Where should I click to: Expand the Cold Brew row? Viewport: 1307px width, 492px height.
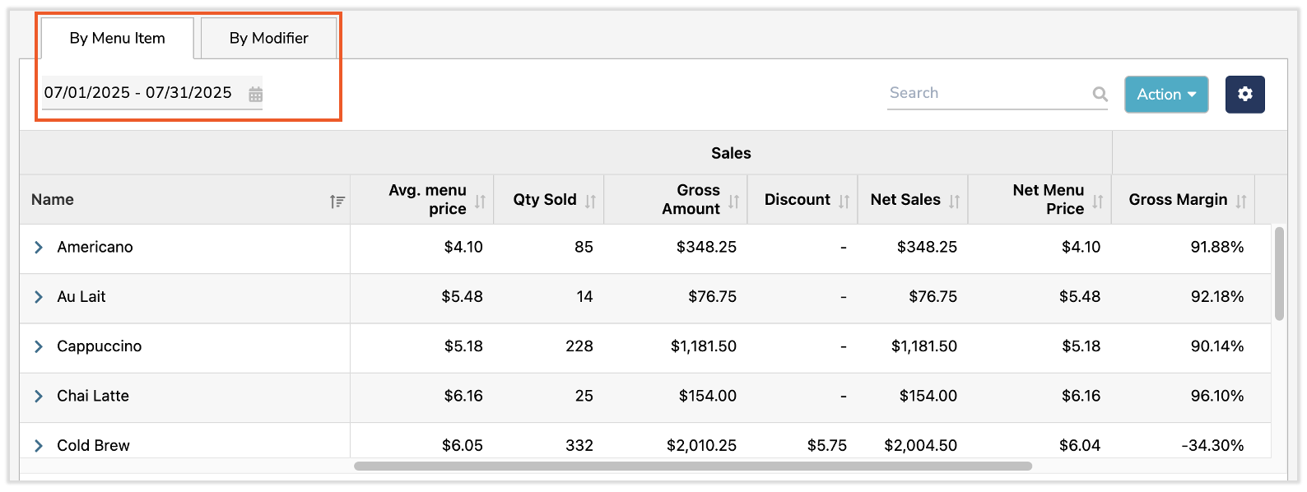(x=39, y=445)
